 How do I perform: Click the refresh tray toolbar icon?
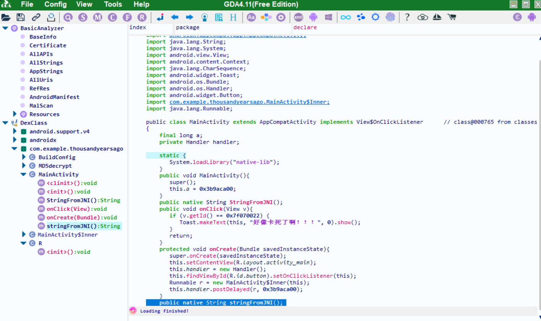click(51, 17)
